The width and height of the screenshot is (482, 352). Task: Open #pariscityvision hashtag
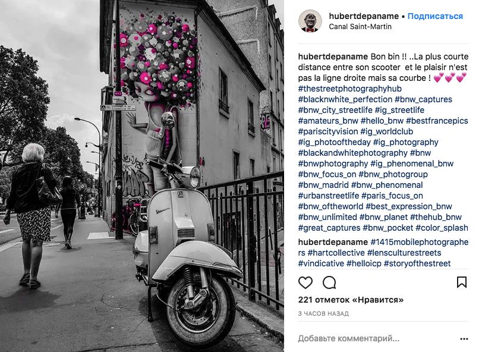327,131
